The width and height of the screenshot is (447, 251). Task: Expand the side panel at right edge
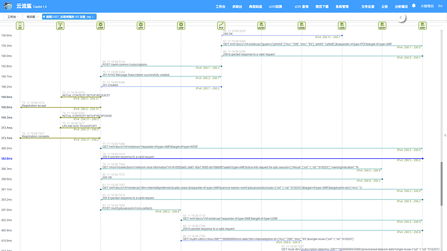click(445, 136)
